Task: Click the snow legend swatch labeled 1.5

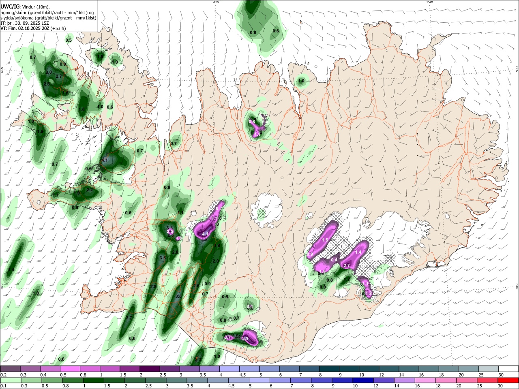Action: [x=129, y=369]
